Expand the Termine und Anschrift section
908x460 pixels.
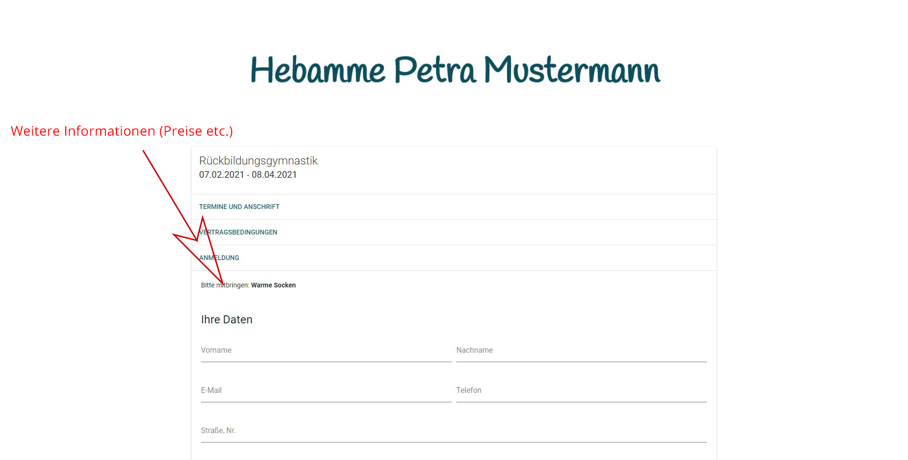point(239,207)
